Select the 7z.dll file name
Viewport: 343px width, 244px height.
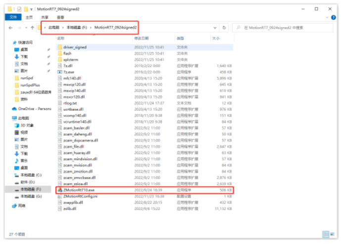(x=68, y=66)
